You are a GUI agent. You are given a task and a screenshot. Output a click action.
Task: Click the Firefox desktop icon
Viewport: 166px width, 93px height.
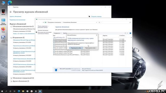coord(3,30)
